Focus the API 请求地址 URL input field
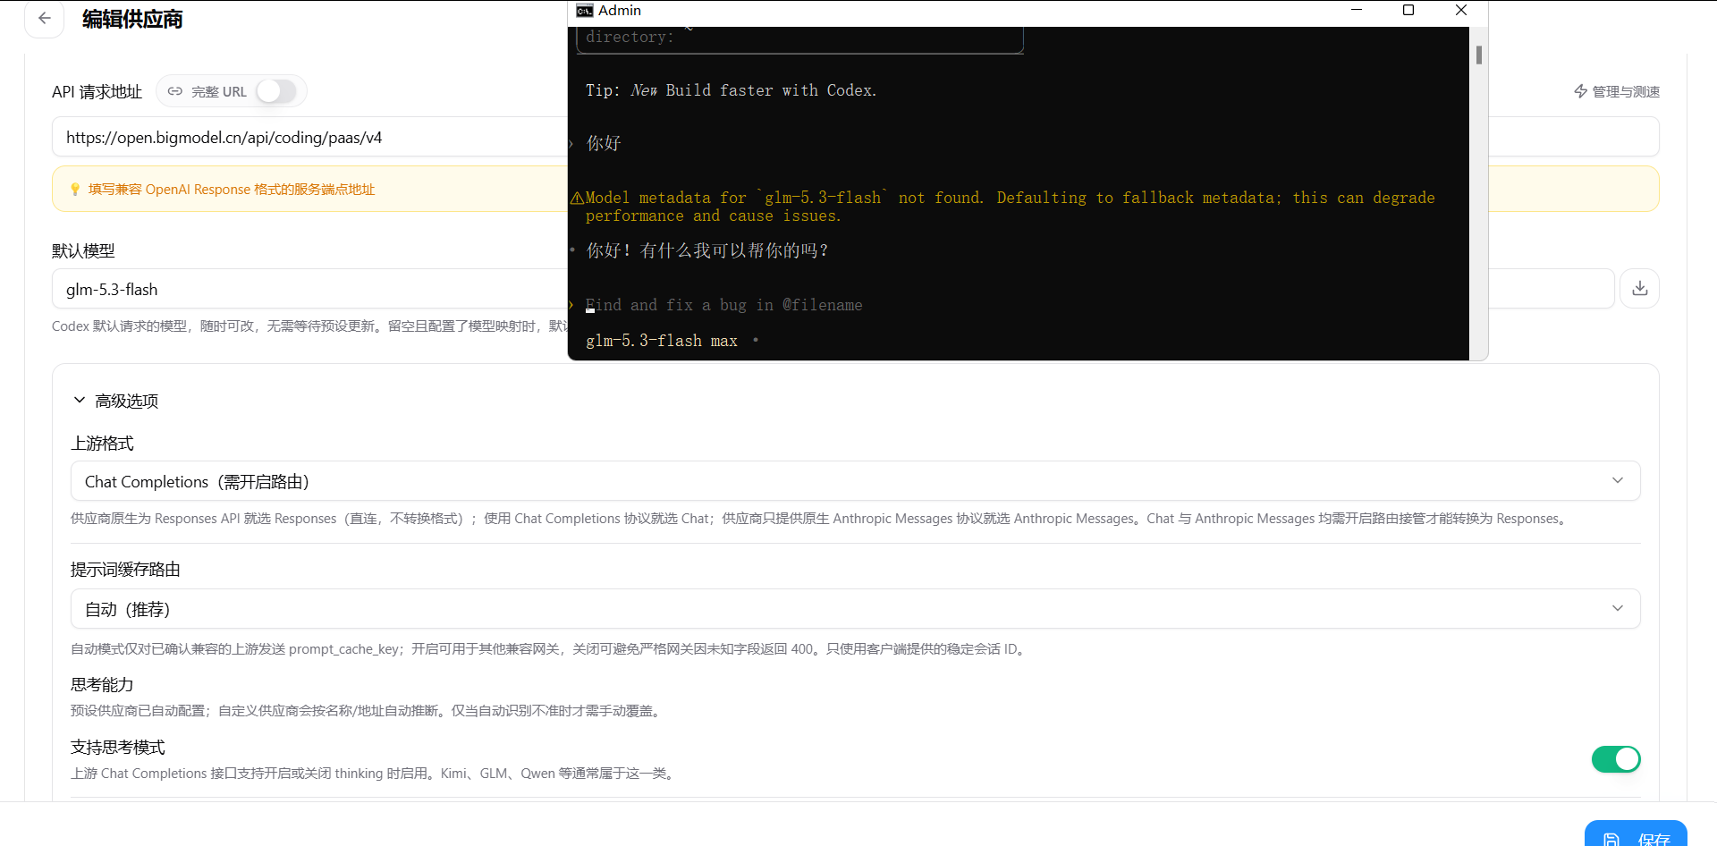The height and width of the screenshot is (846, 1717). 309,138
